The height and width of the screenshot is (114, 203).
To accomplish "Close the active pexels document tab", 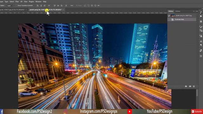I will [63, 10].
